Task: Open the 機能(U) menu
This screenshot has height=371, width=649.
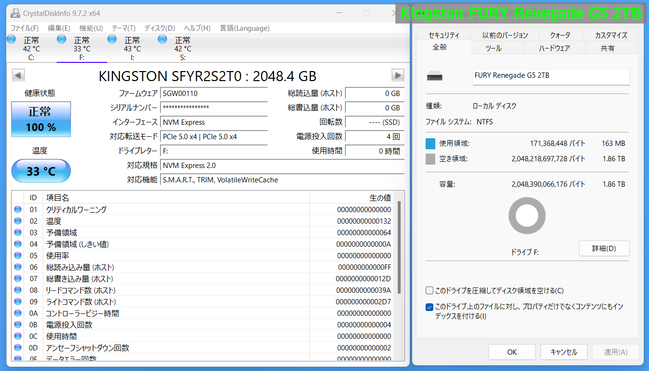Action: point(91,28)
